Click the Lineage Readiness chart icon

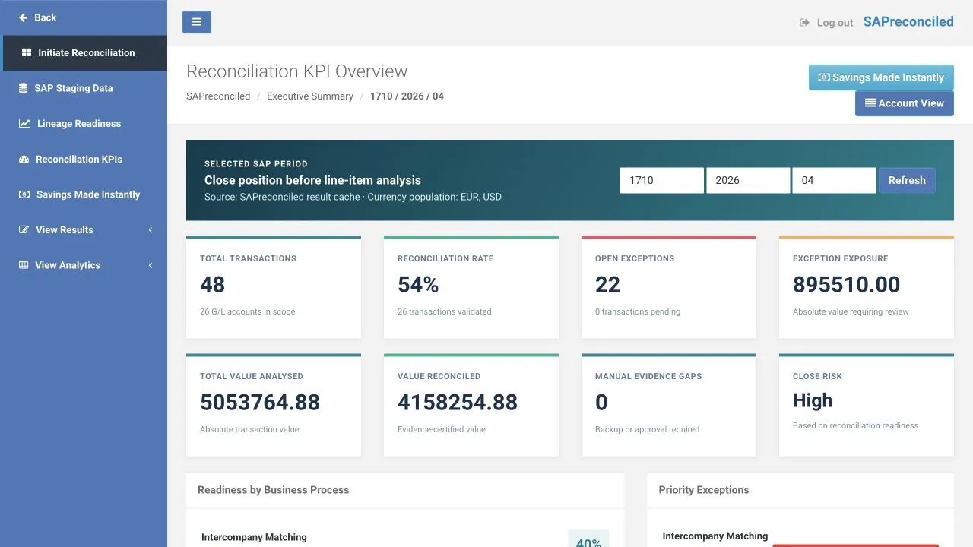[x=24, y=124]
